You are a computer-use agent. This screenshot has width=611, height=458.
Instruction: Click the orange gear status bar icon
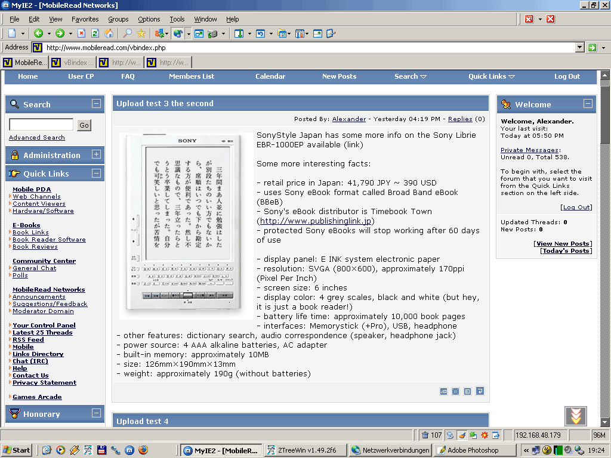[x=485, y=435]
